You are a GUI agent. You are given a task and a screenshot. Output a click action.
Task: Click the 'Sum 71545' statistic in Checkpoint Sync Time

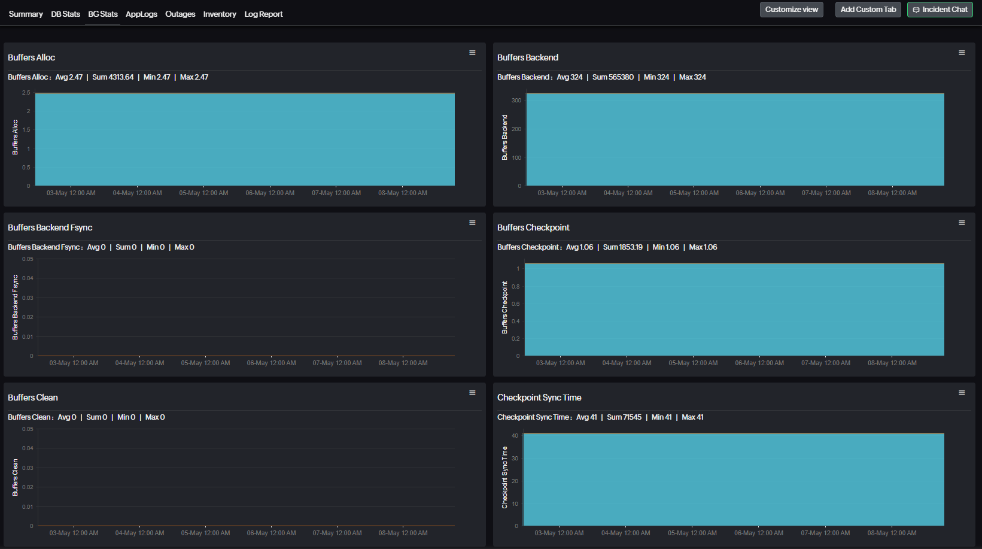click(624, 417)
